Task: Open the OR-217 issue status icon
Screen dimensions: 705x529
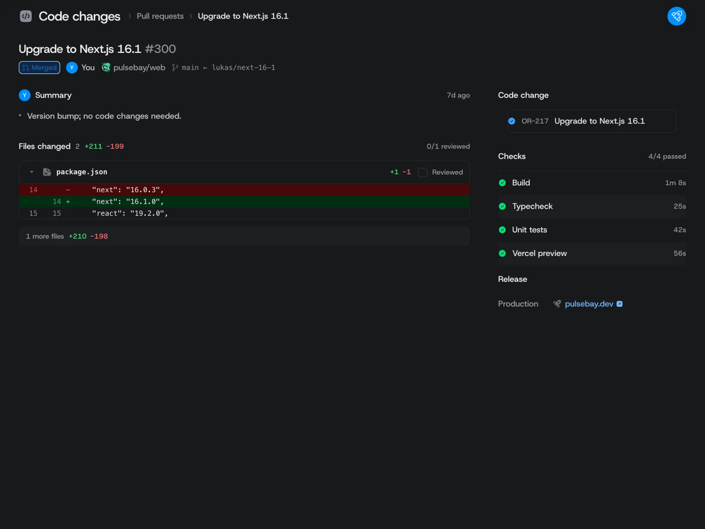Action: [x=512, y=121]
